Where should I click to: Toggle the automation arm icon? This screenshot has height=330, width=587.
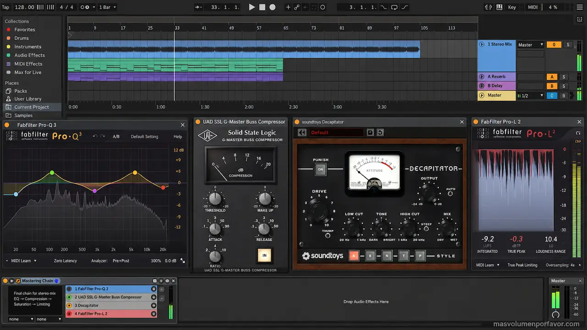tap(297, 7)
